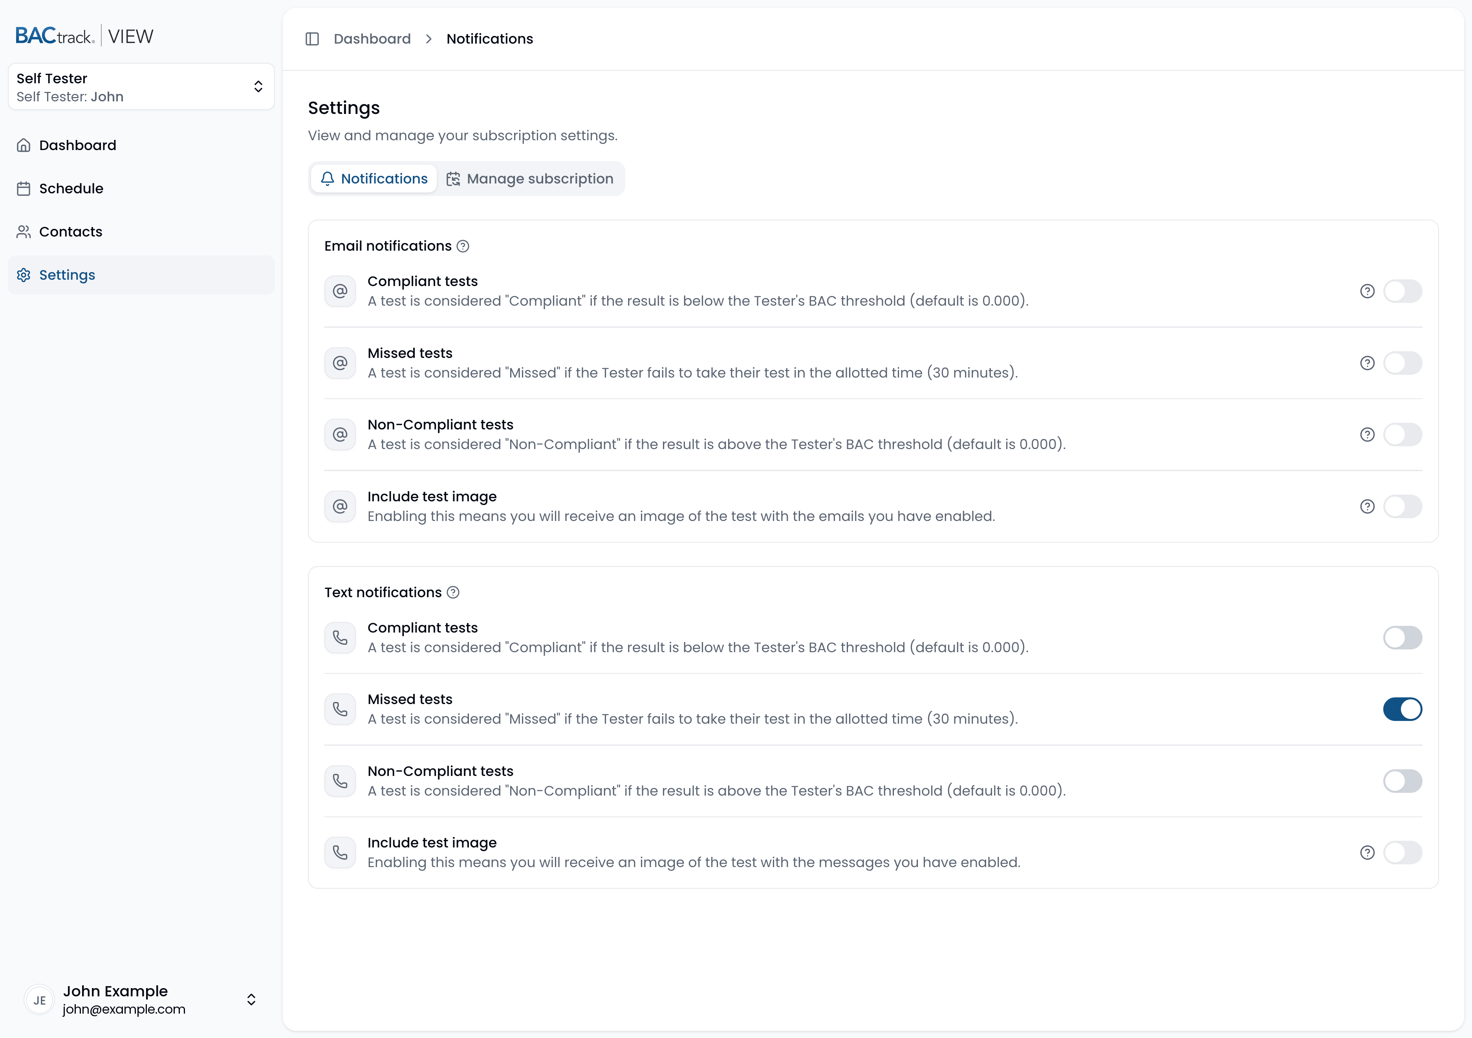
Task: Click the @ icon beside email Include test image
Action: 340,507
